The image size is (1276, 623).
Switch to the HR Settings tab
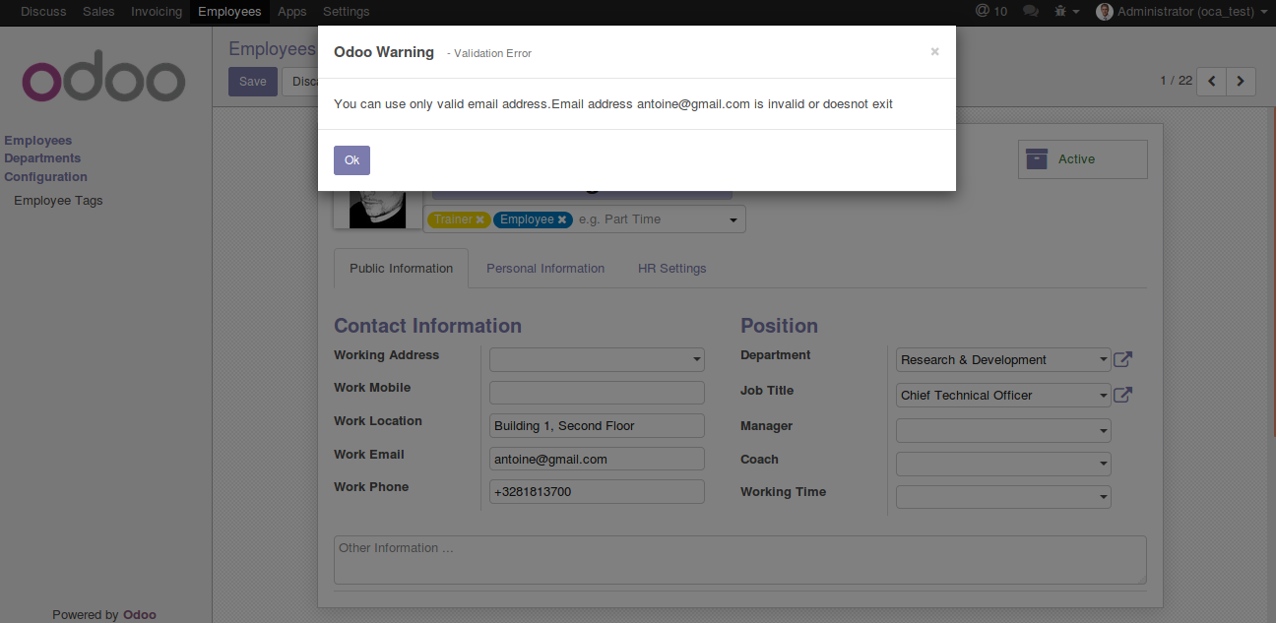point(672,269)
